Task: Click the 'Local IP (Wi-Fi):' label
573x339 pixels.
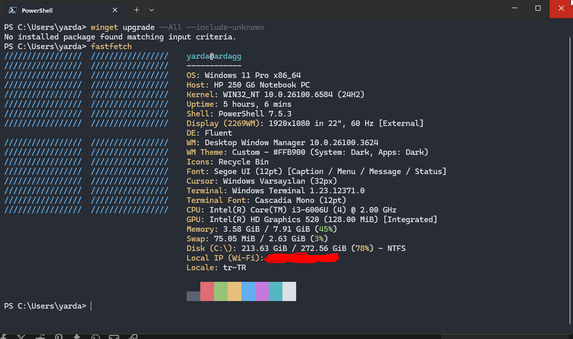Action: click(x=225, y=258)
